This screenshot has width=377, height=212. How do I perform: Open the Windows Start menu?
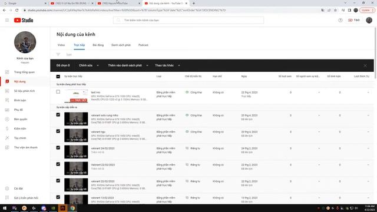5,208
